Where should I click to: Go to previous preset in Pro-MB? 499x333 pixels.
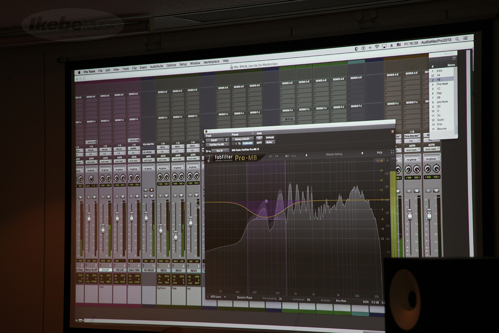point(306,155)
